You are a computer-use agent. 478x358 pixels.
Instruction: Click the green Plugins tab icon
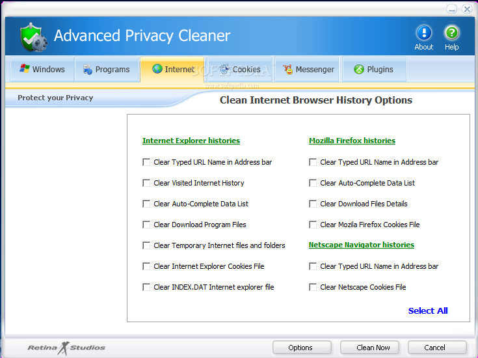pos(359,69)
